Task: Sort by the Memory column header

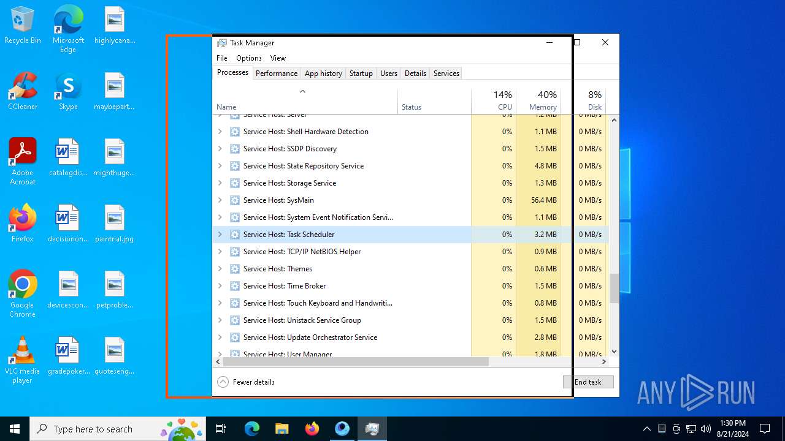Action: tap(538, 101)
